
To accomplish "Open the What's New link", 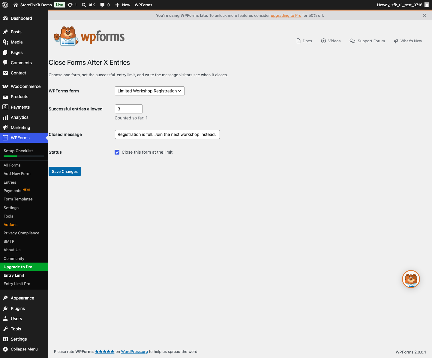I will coord(408,41).
